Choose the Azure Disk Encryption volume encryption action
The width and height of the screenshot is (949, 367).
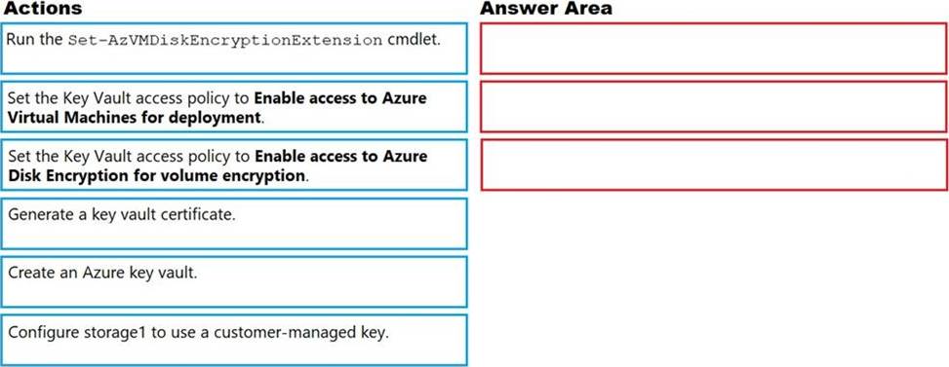click(234, 165)
